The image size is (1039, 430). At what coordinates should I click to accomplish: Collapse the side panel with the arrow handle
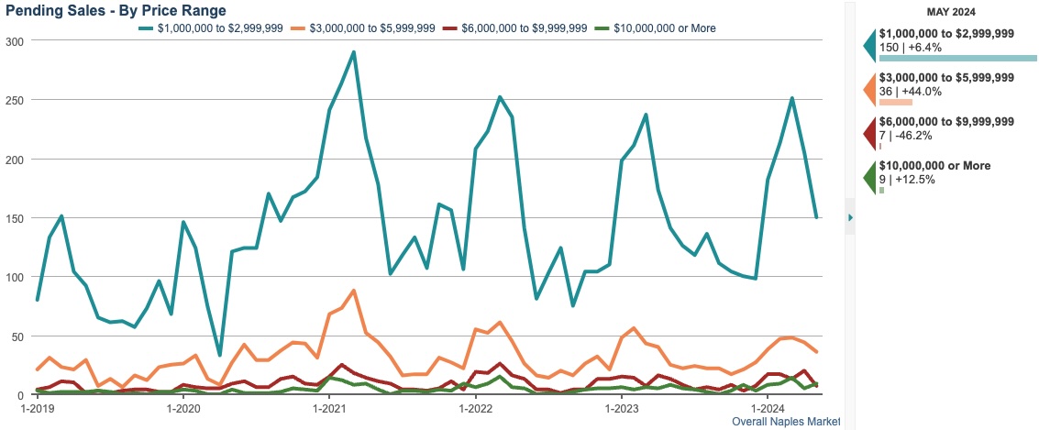[x=850, y=217]
